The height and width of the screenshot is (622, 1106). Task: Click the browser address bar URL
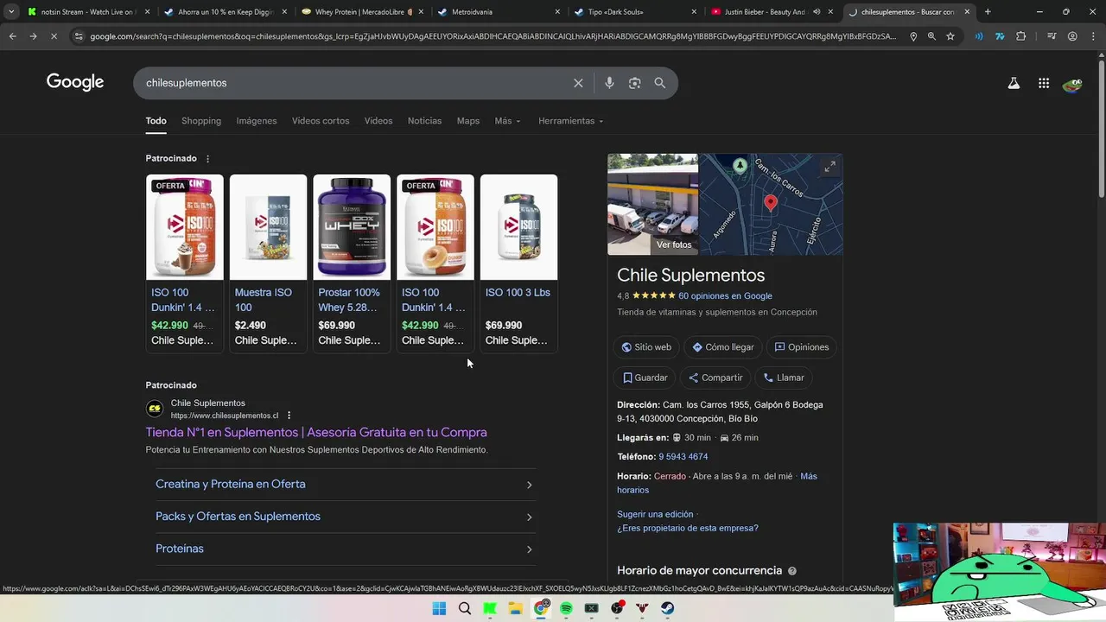[493, 36]
